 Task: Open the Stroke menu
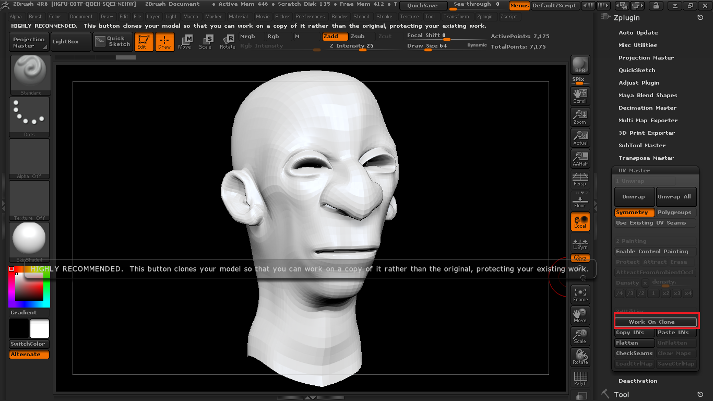pos(384,17)
